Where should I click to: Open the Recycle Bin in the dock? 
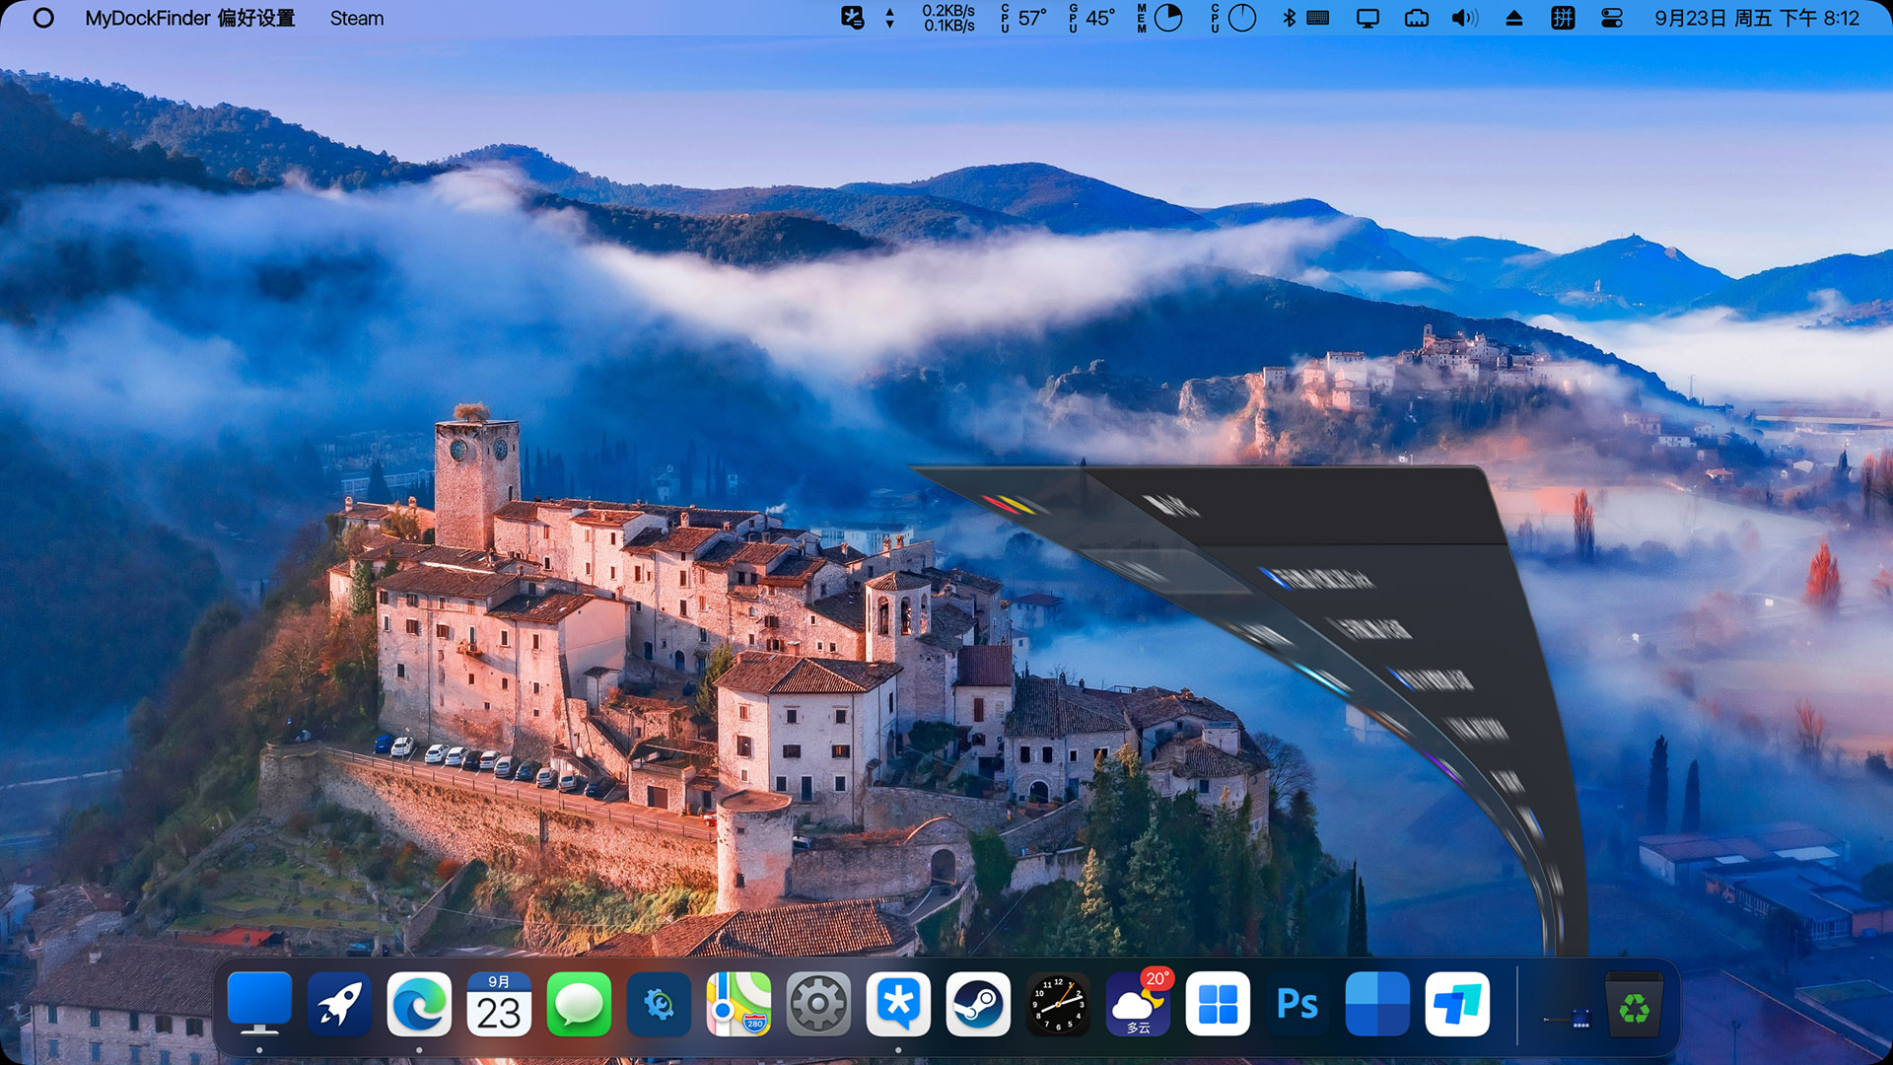tap(1634, 1004)
